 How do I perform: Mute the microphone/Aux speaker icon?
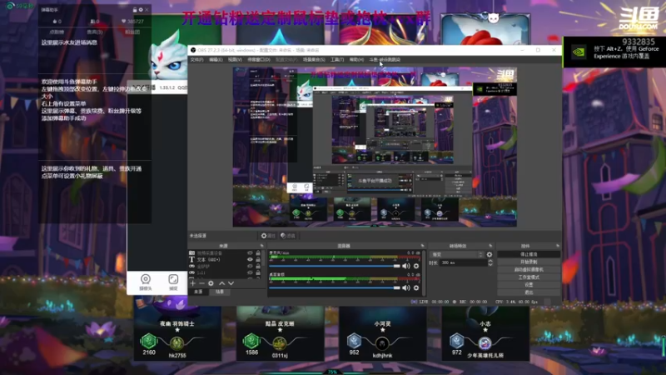(x=406, y=266)
